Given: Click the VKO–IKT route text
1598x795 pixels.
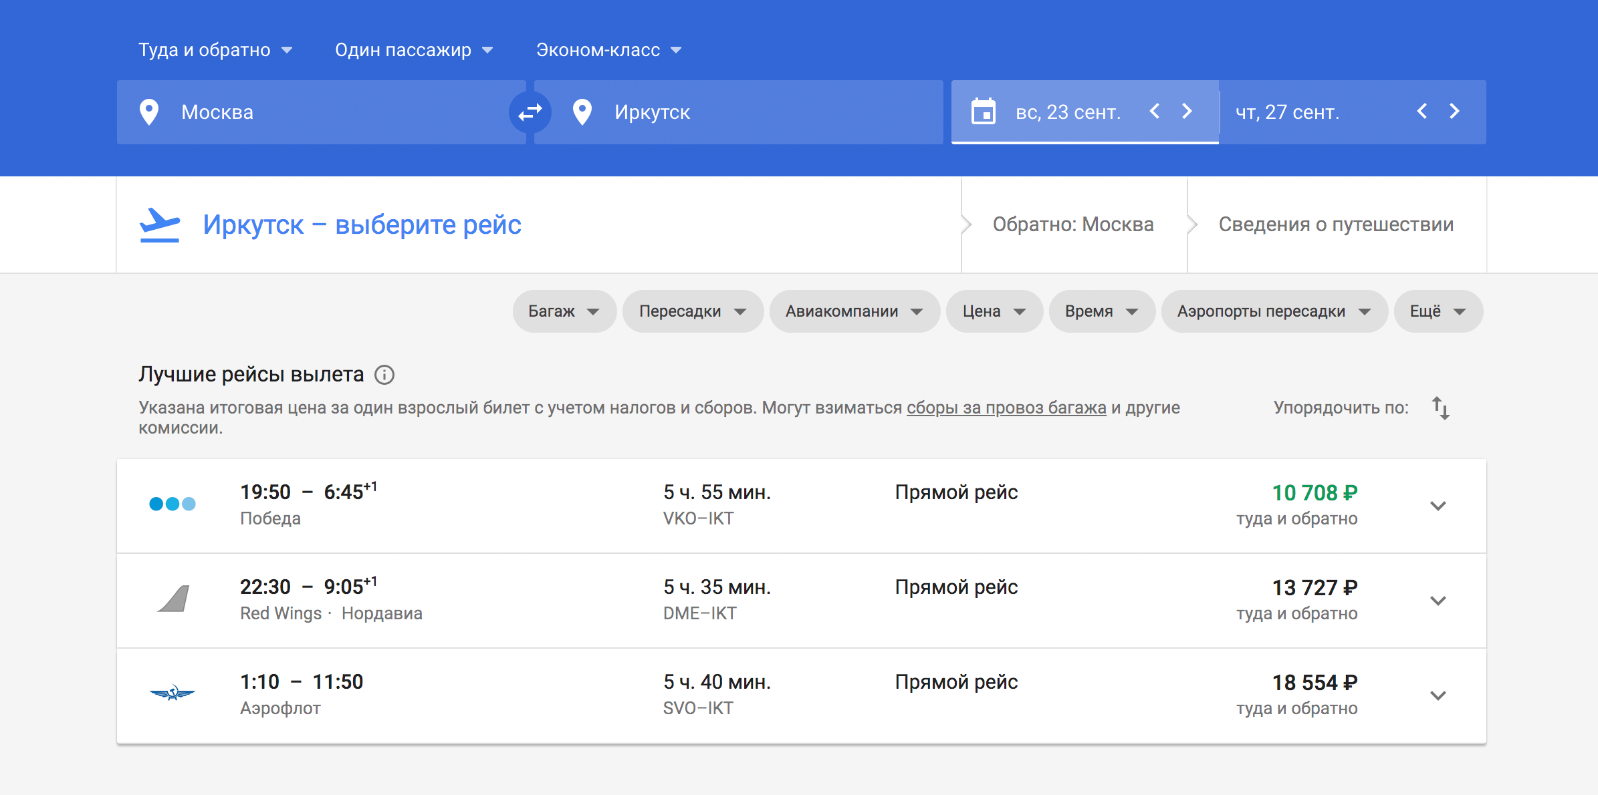Looking at the screenshot, I should click(x=698, y=518).
